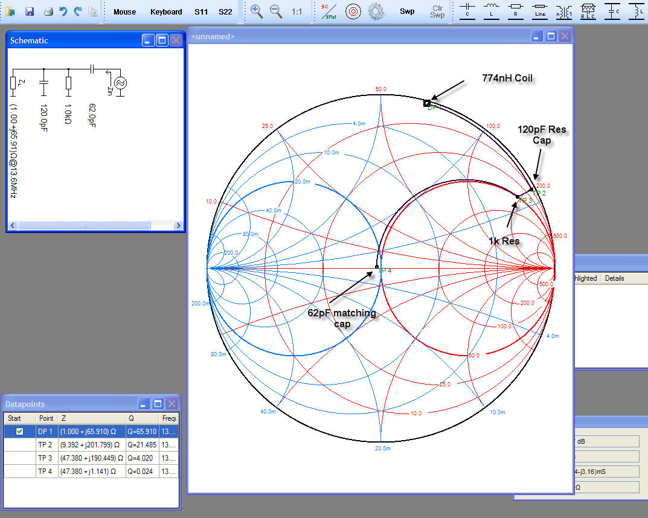The image size is (648, 518).
Task: Switch to the Details tab
Action: [x=615, y=278]
